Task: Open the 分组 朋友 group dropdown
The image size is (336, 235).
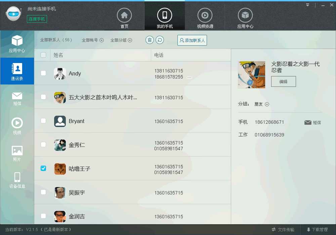Action: (x=262, y=104)
